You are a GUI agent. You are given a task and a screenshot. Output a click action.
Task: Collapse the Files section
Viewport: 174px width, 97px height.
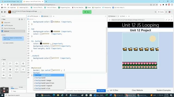(1, 19)
